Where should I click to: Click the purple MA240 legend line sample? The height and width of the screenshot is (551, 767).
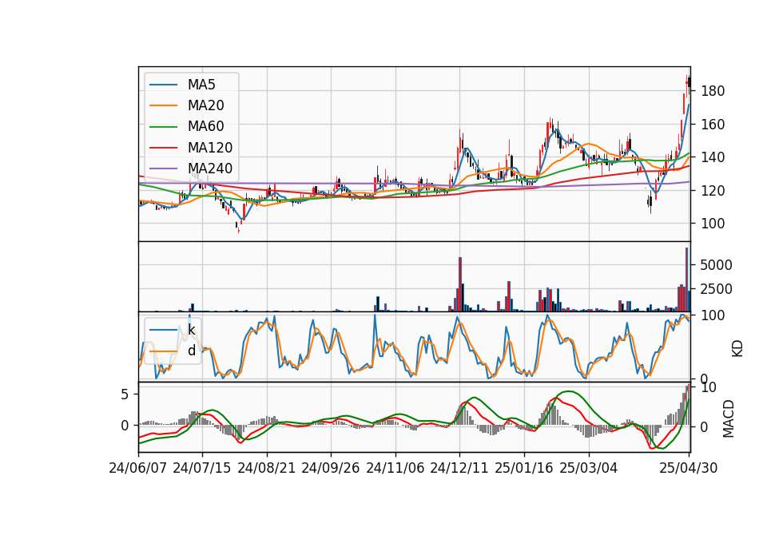tap(164, 169)
